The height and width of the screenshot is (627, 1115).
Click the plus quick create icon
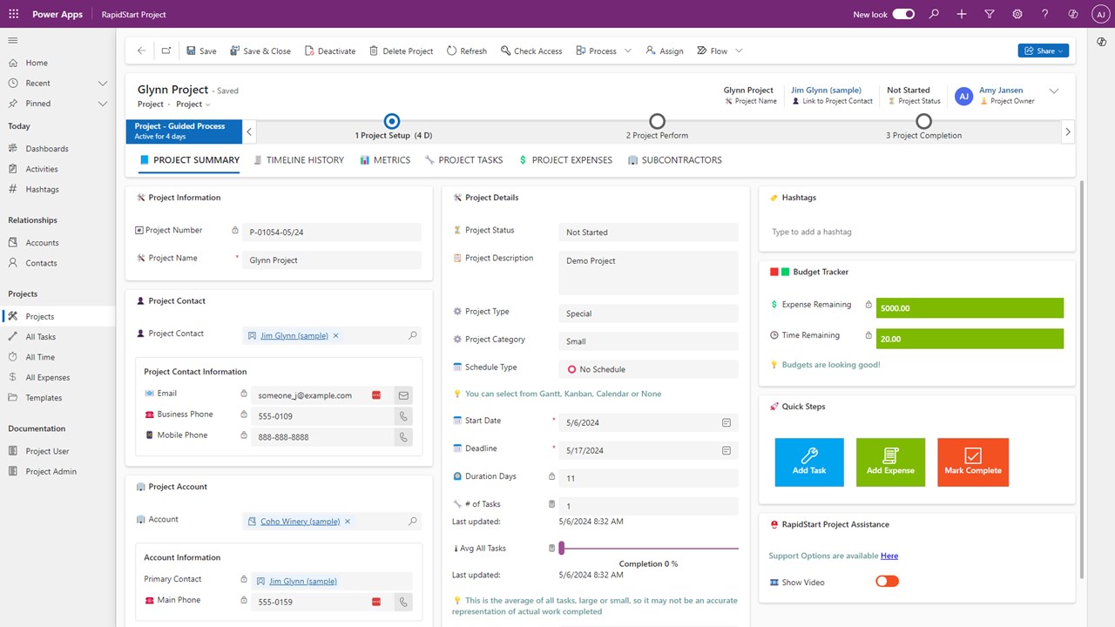point(962,14)
